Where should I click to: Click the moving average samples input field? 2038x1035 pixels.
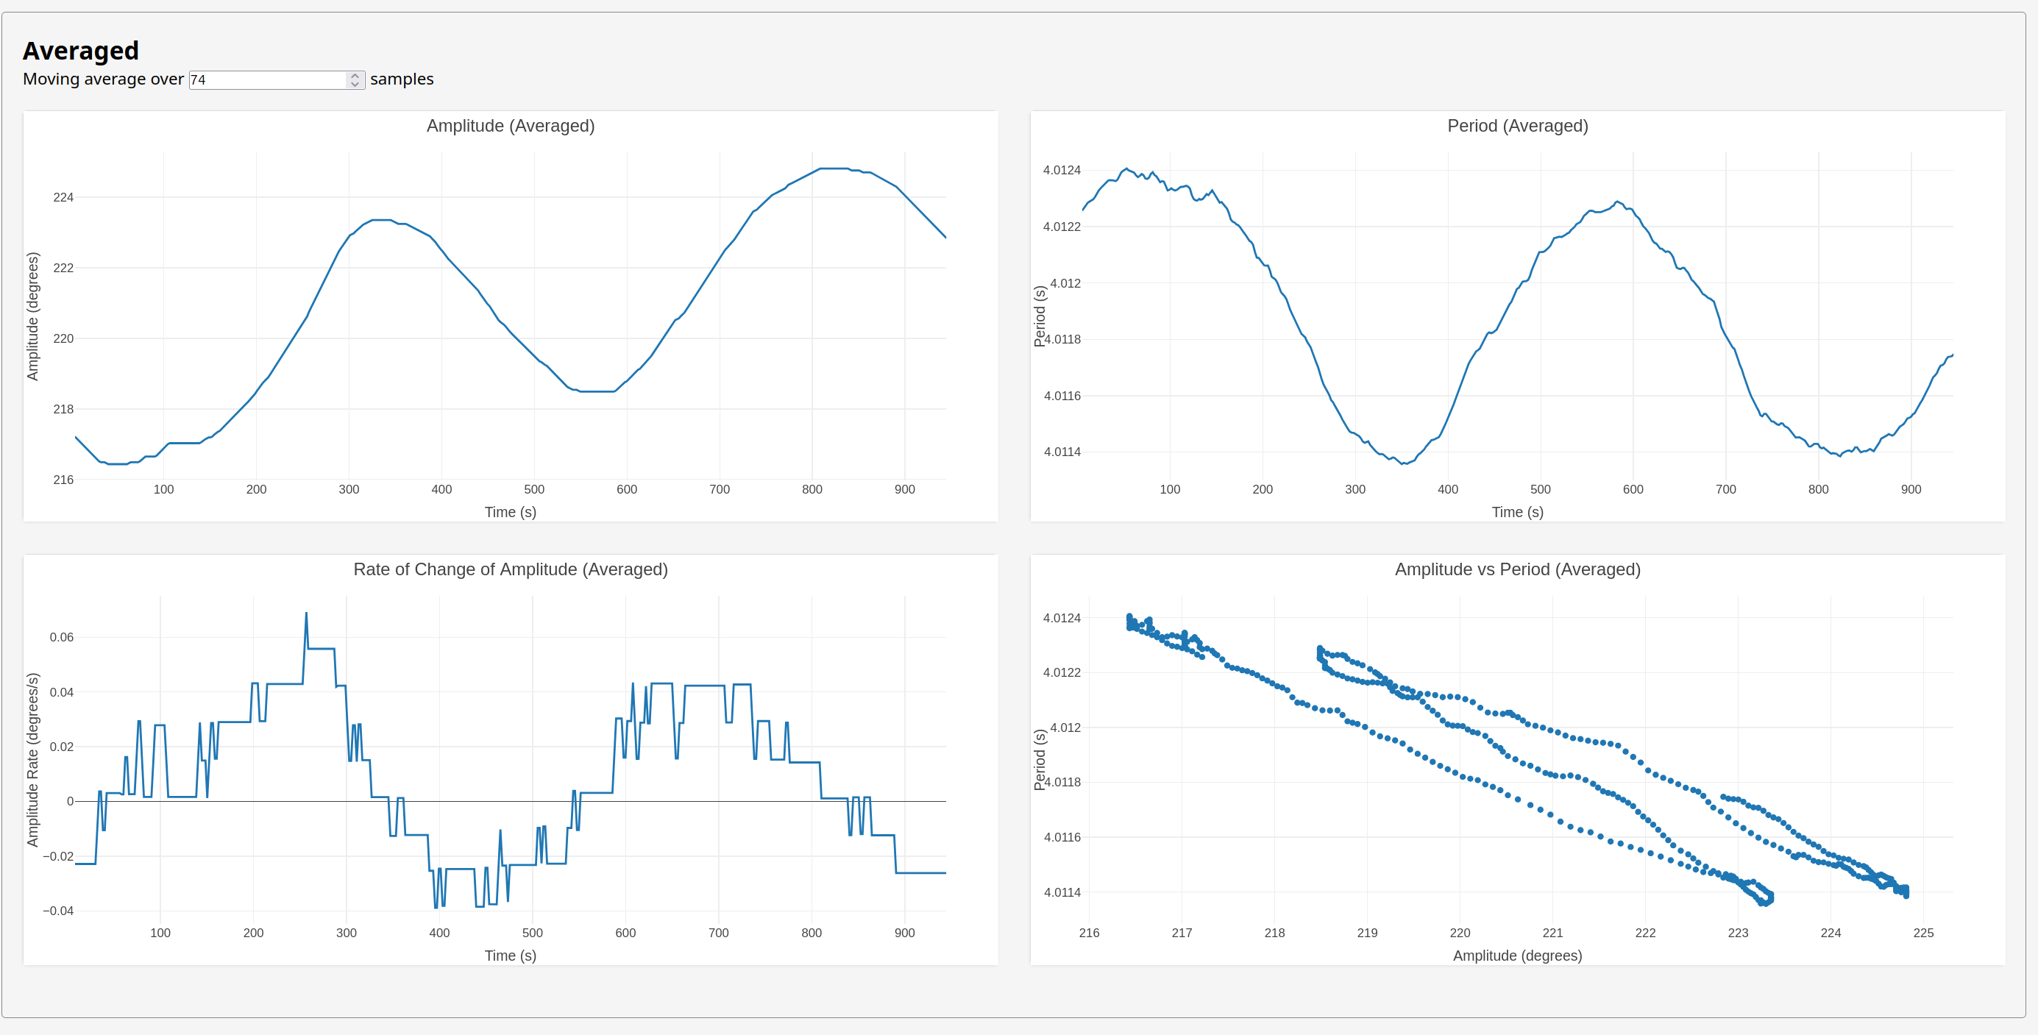pyautogui.click(x=266, y=80)
